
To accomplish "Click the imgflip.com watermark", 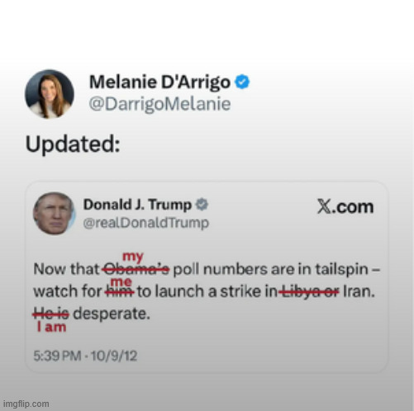I will coord(26,404).
